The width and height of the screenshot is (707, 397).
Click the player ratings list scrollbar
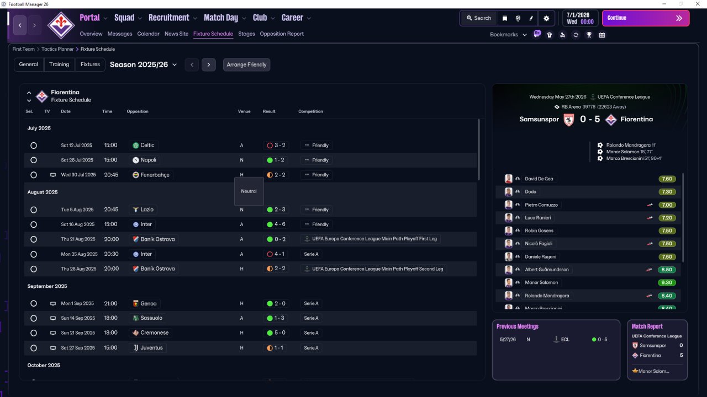pyautogui.click(x=683, y=217)
